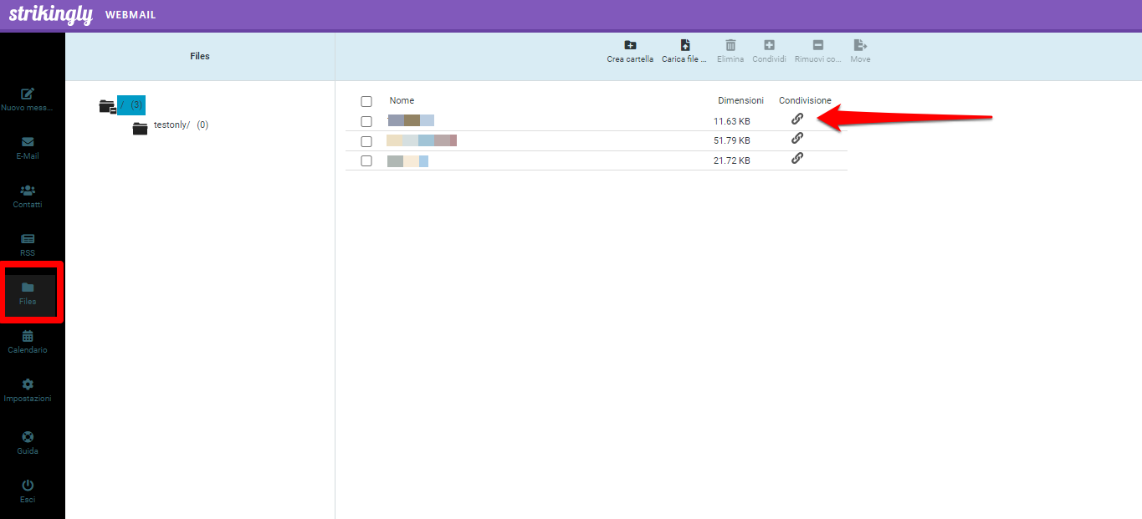
Task: Click Carica file upload button
Action: [684, 52]
